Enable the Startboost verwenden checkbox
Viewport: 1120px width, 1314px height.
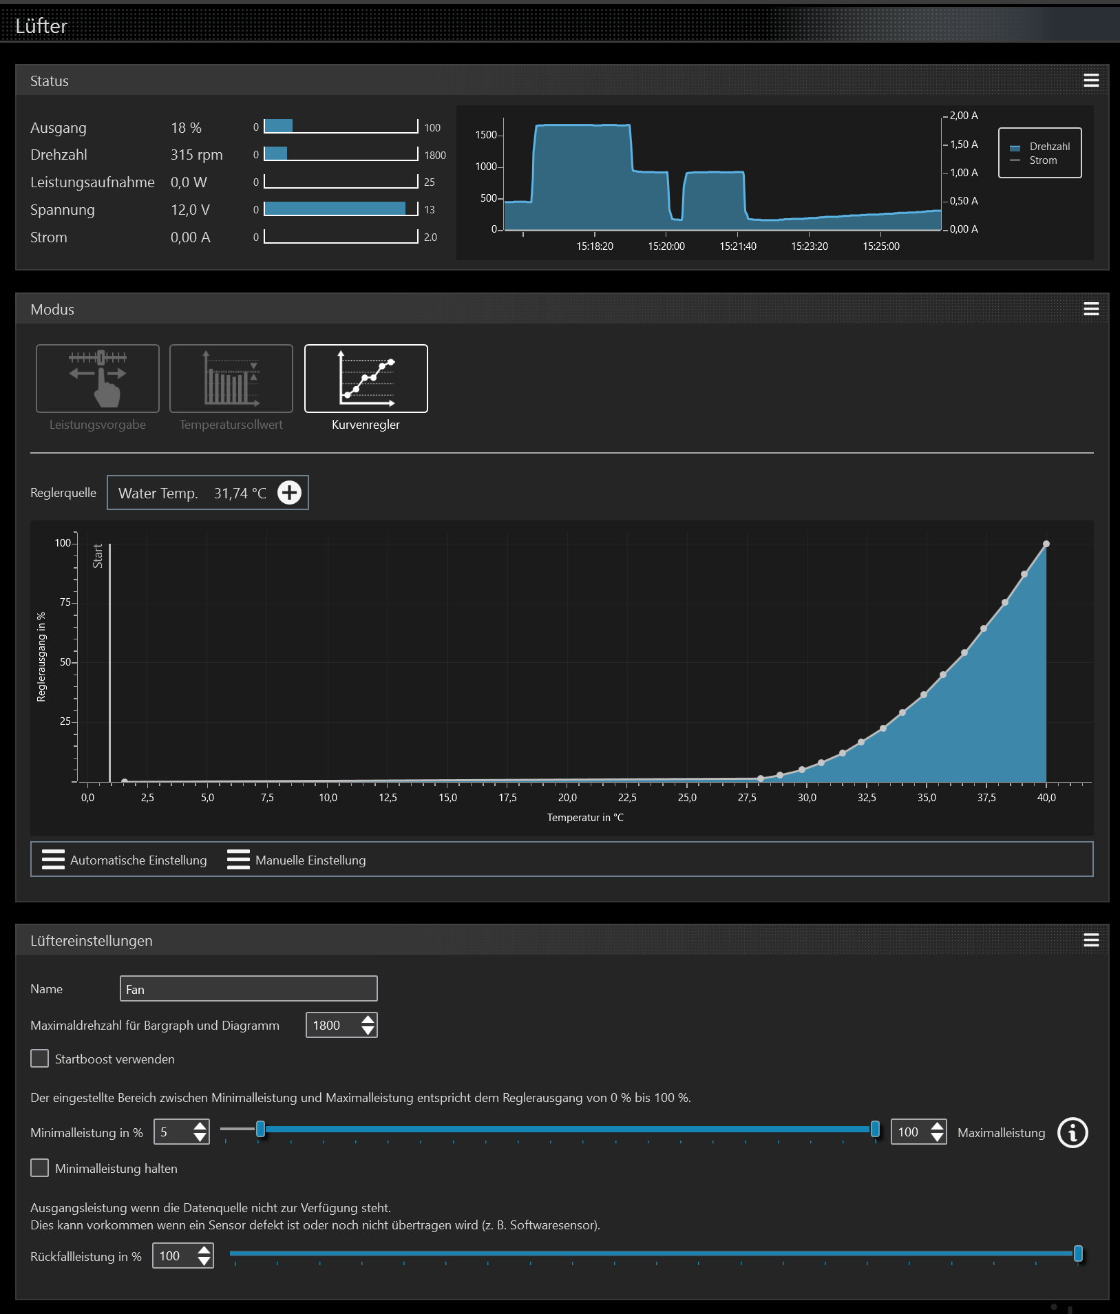[40, 1059]
